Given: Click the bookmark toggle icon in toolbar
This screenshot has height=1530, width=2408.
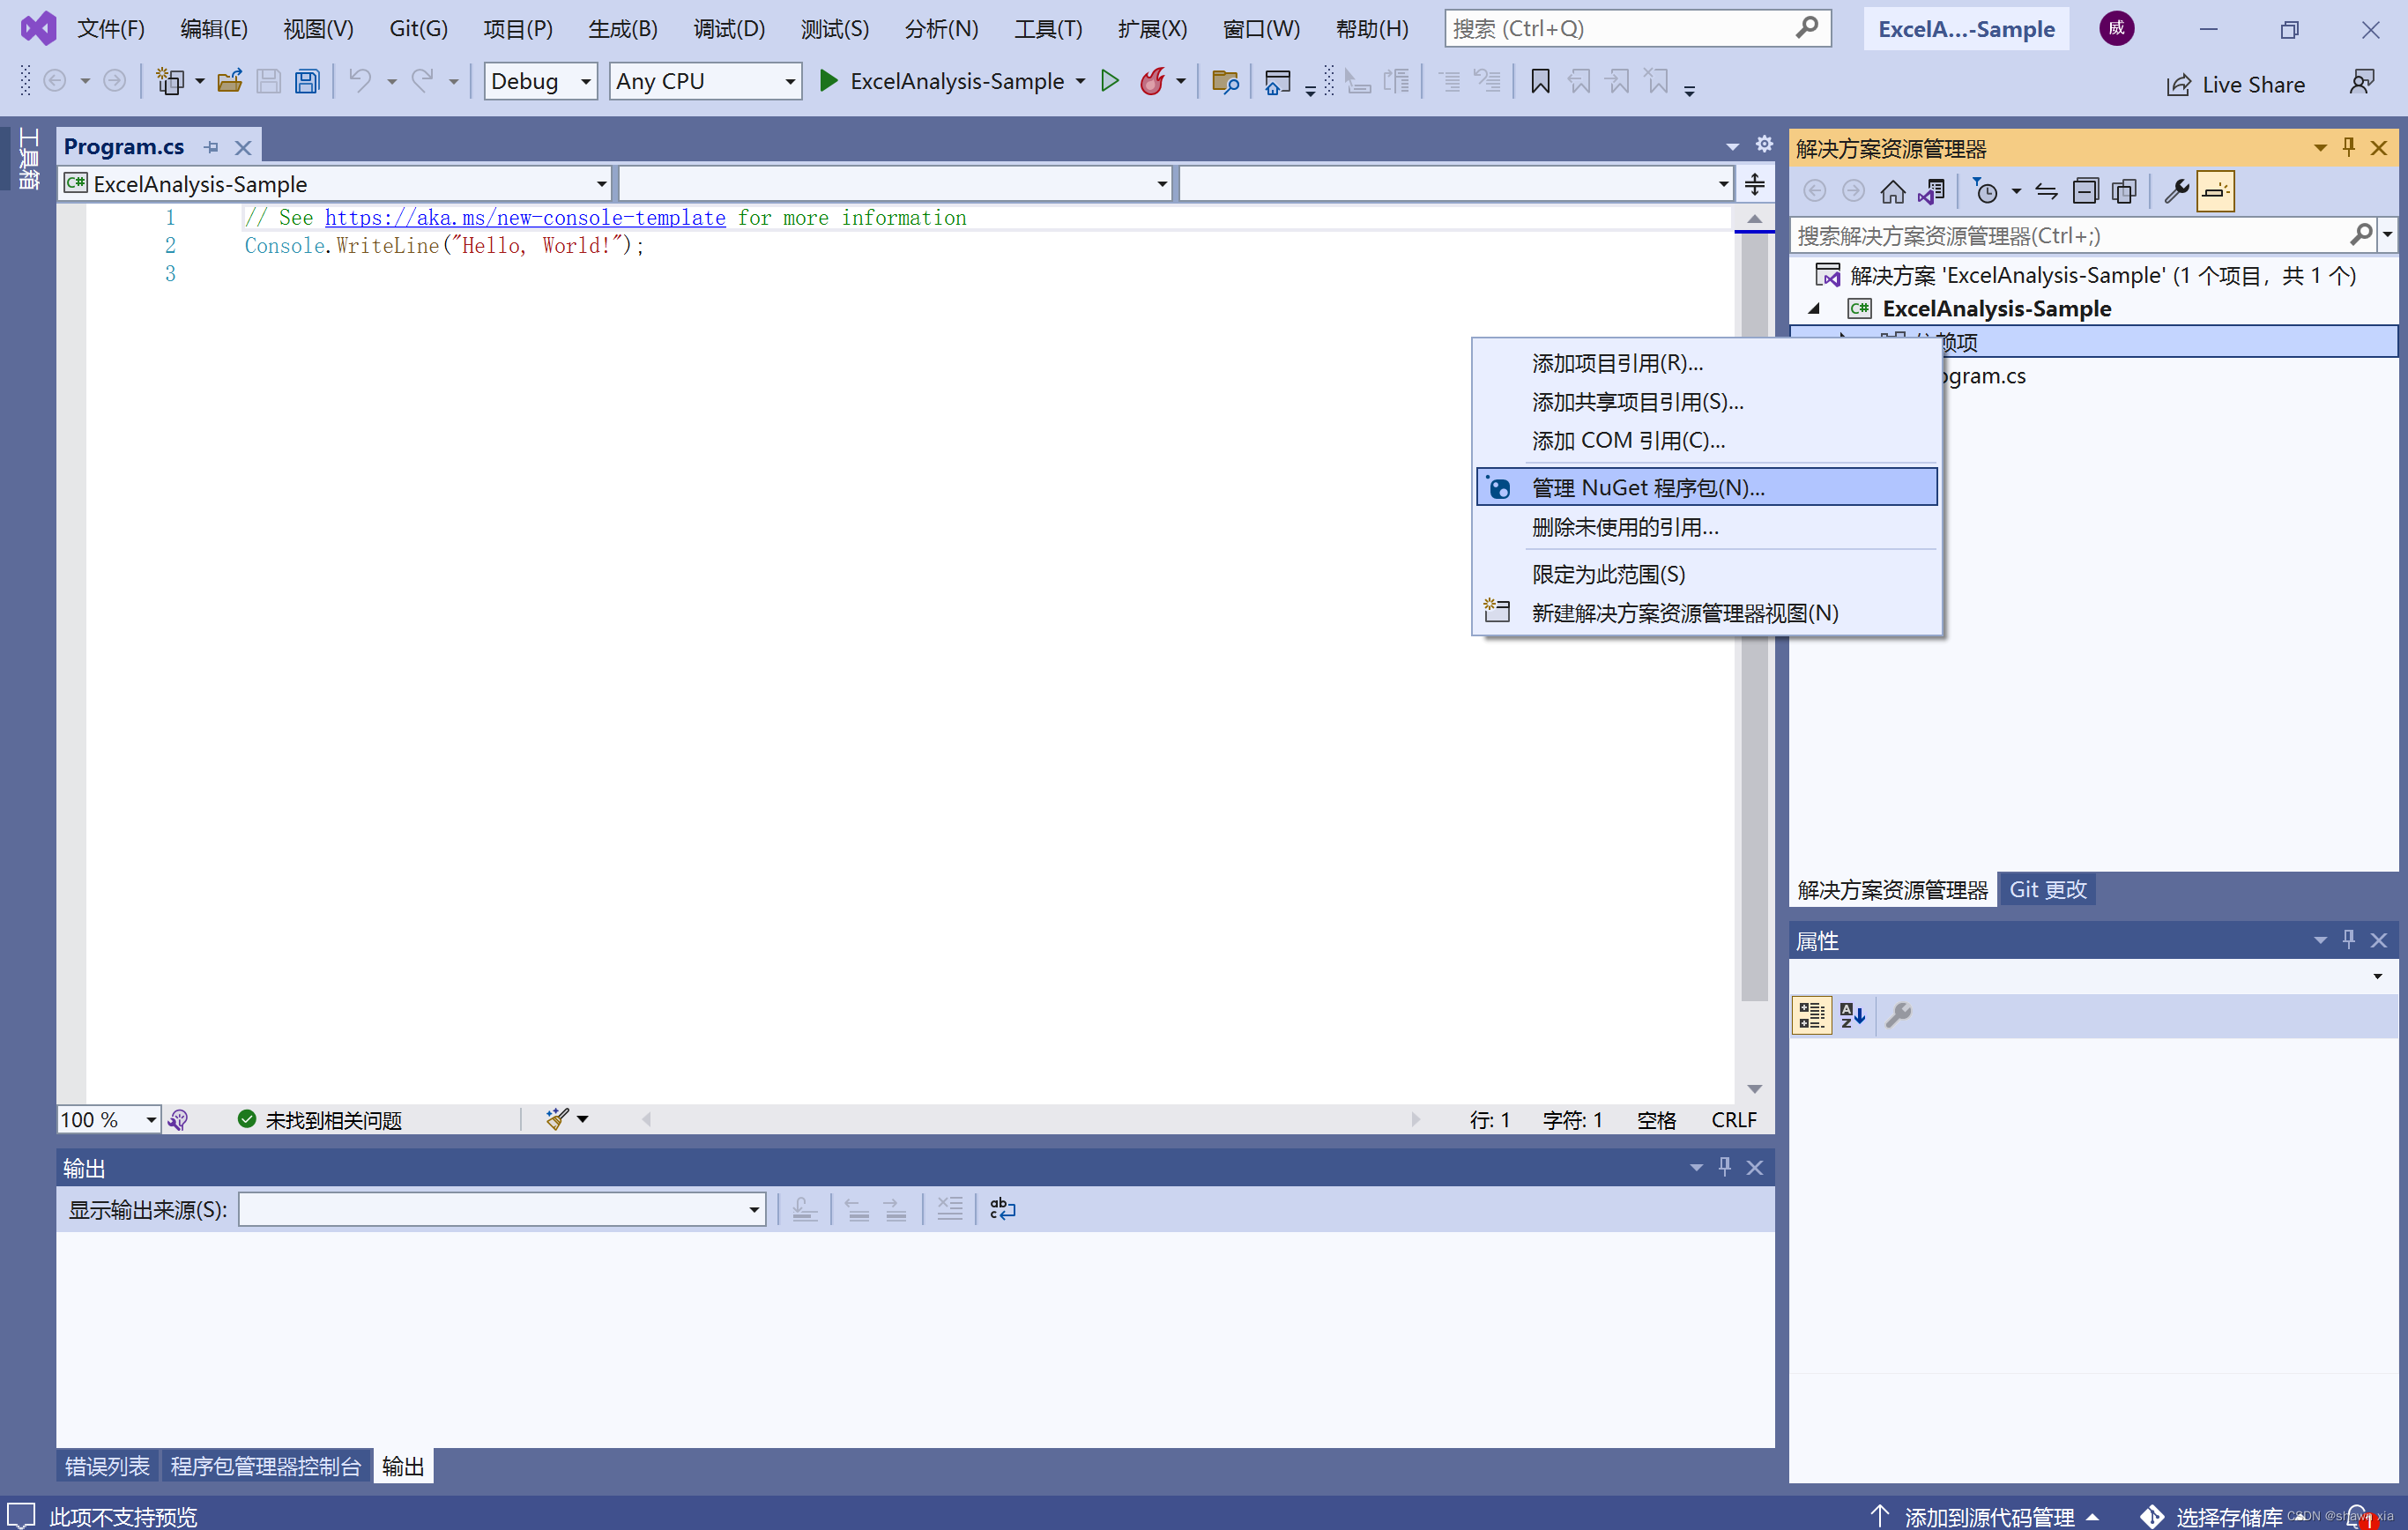Looking at the screenshot, I should coord(1540,81).
